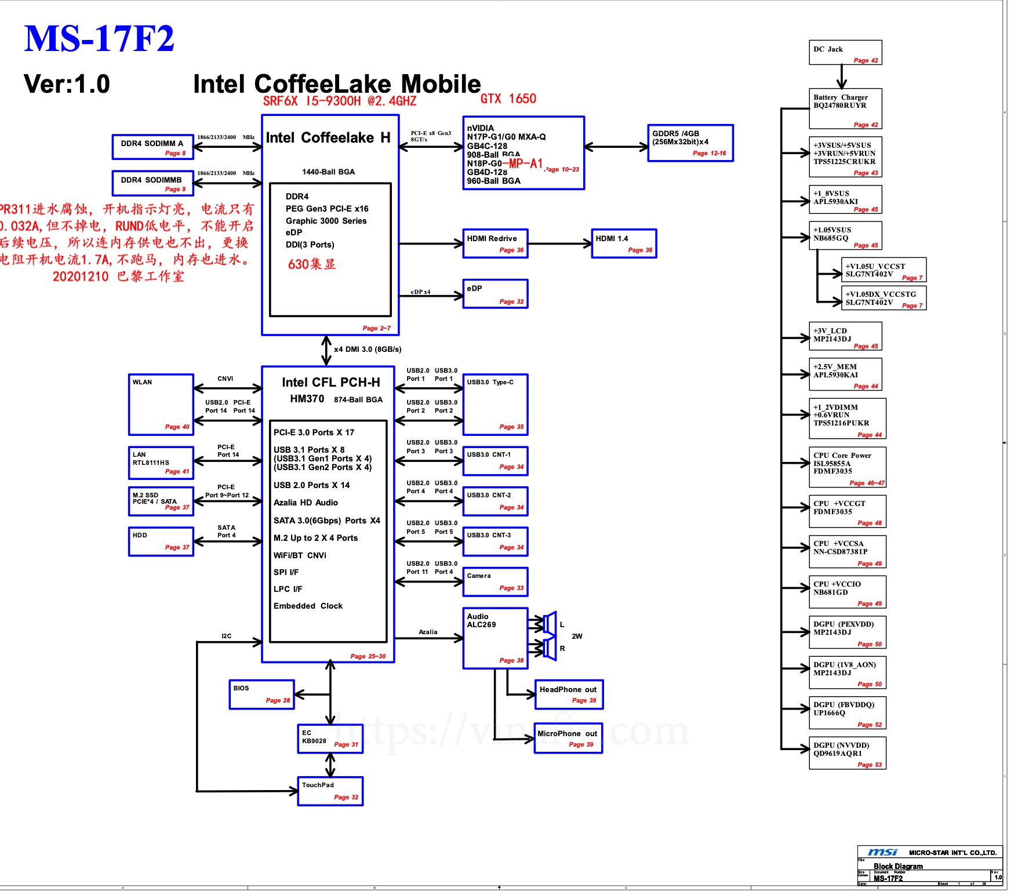1018x895 pixels.
Task: Select the CPU +VCCGT FDMF3035 block
Action: [848, 511]
